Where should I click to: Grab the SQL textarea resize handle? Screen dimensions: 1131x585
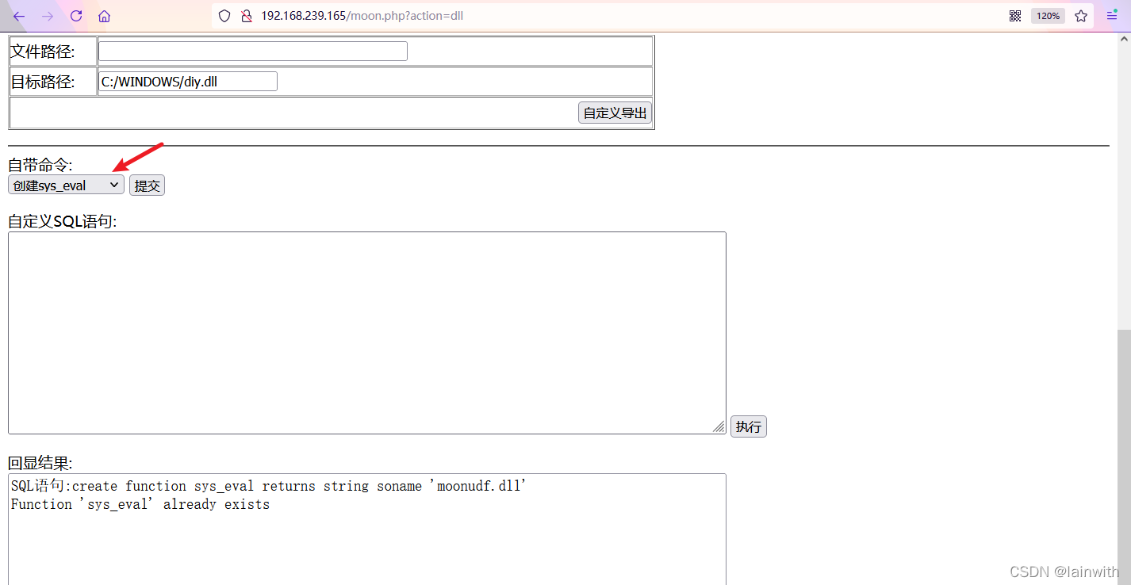click(719, 426)
